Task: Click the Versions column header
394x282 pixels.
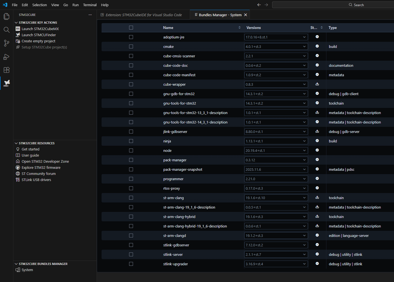Action: [253, 28]
